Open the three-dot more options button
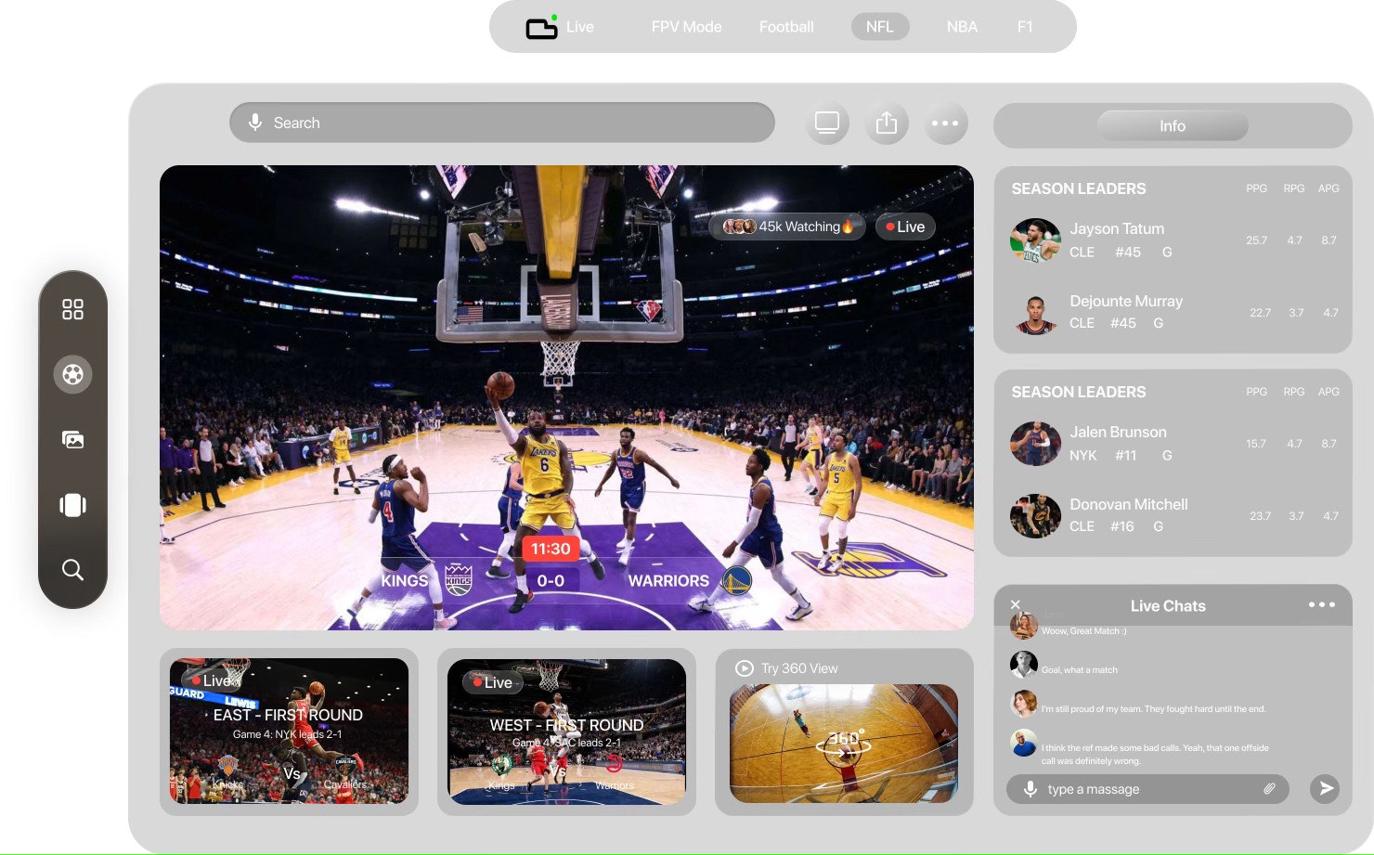The width and height of the screenshot is (1374, 855). point(945,123)
